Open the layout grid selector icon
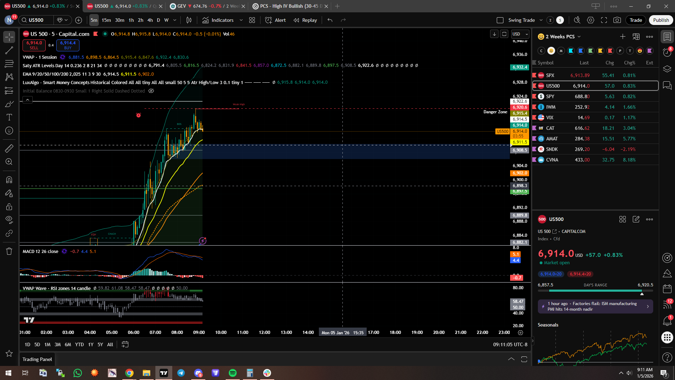This screenshot has height=380, width=675. (252, 20)
